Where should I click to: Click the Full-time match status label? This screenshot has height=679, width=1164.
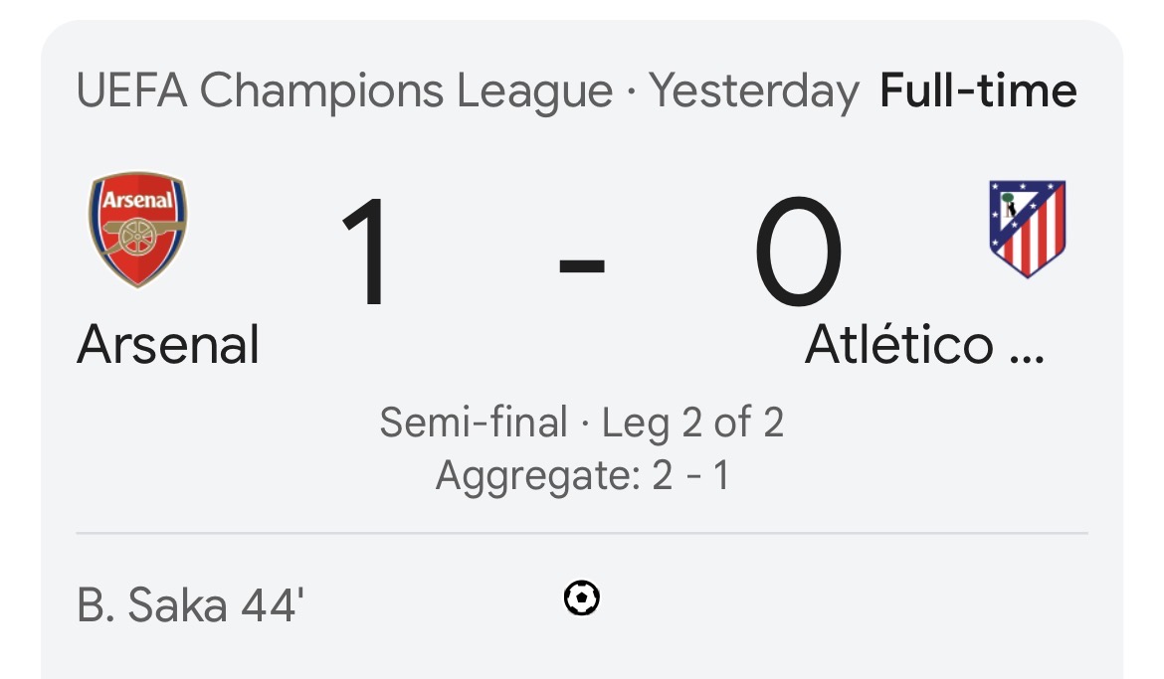click(x=978, y=91)
